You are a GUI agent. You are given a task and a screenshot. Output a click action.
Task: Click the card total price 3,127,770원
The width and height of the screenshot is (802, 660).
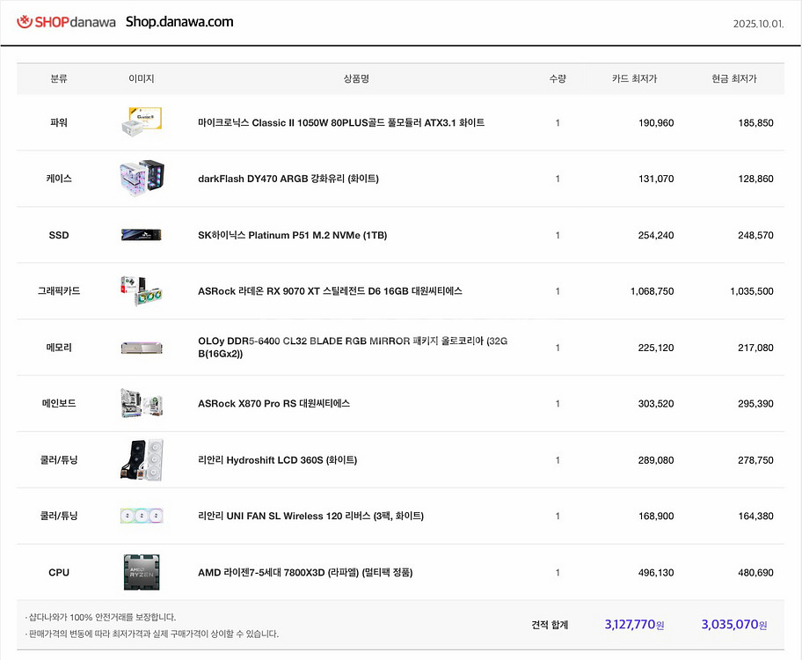[x=634, y=625]
